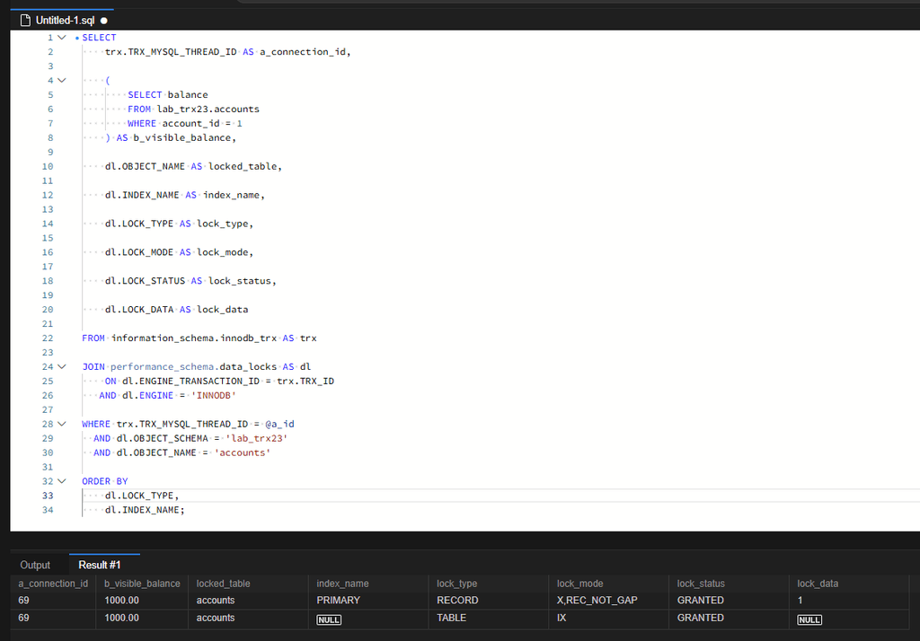Collapse the subquery fold at line 4
The height and width of the screenshot is (641, 920).
(x=62, y=80)
